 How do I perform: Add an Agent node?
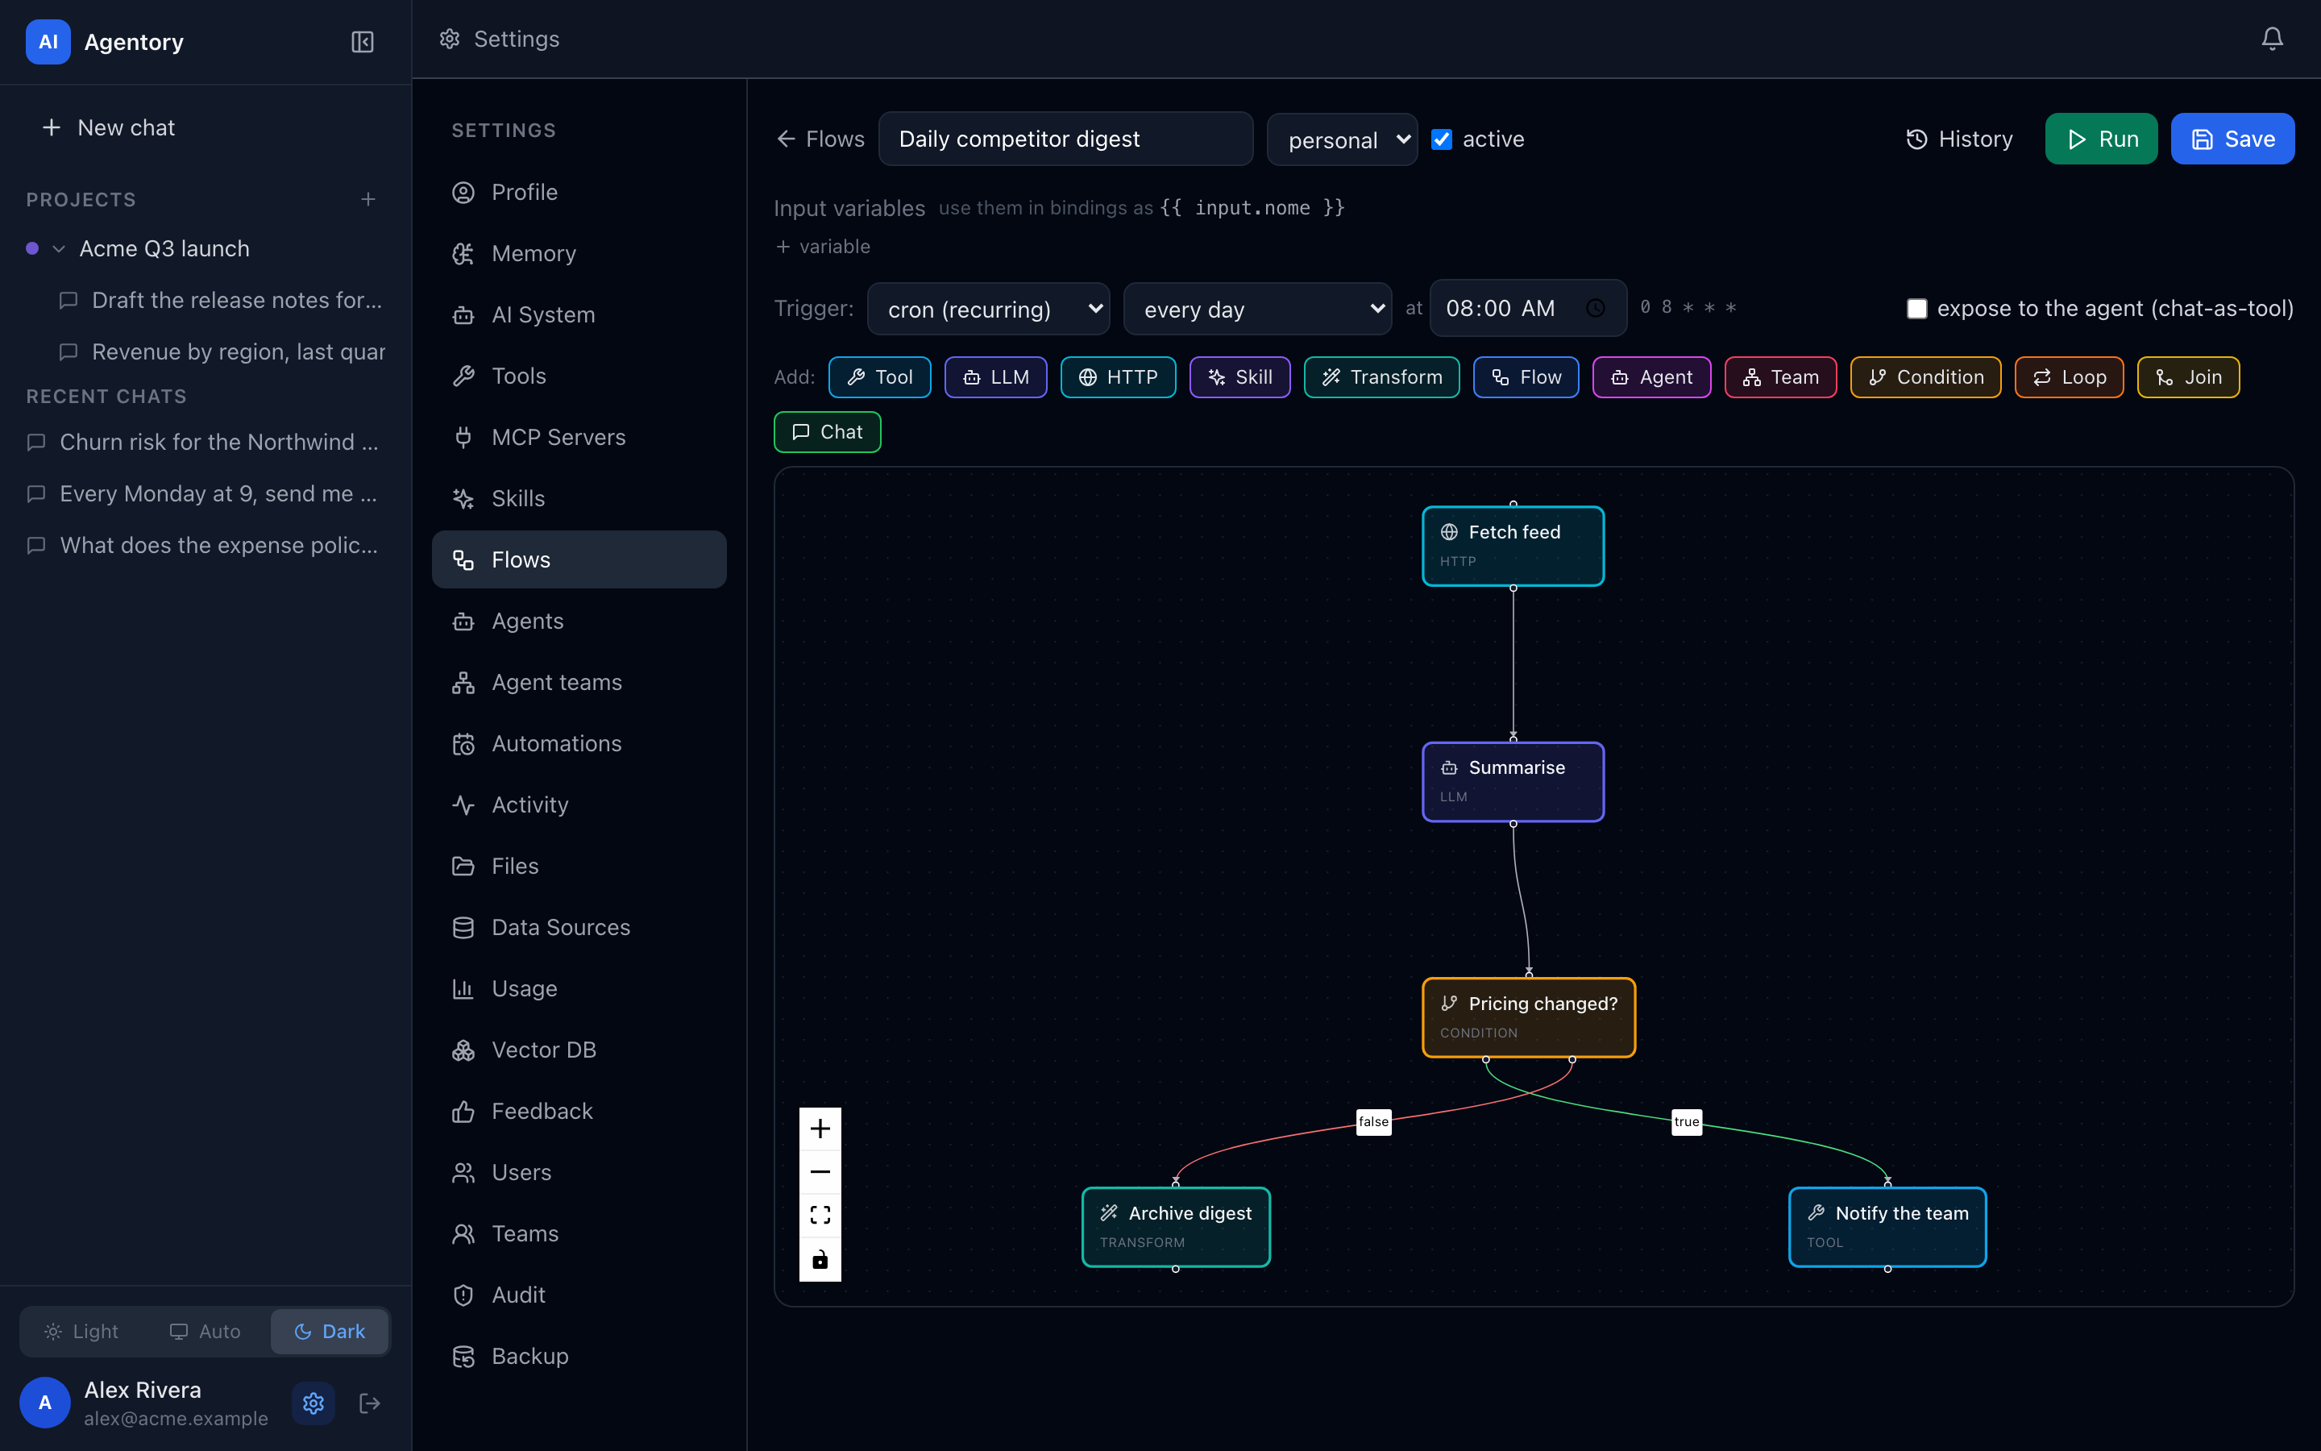[x=1651, y=377]
